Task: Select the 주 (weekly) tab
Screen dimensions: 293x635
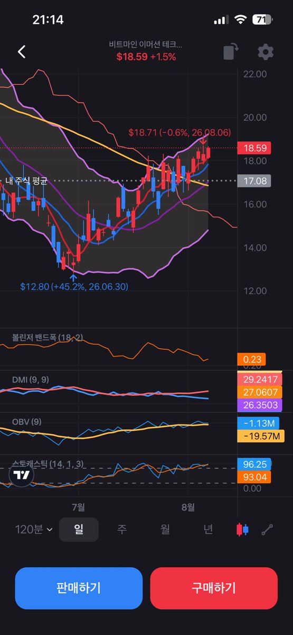Action: click(x=122, y=529)
